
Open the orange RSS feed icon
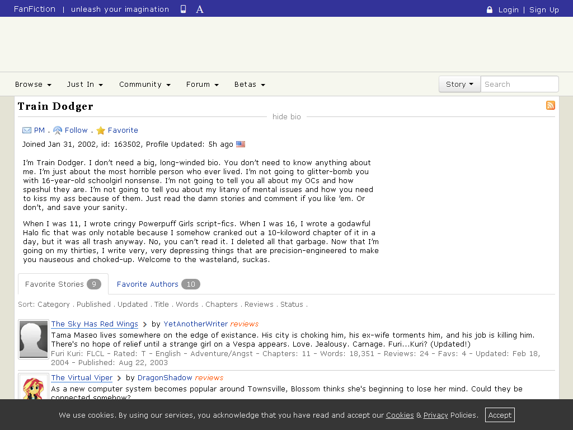coord(551,105)
